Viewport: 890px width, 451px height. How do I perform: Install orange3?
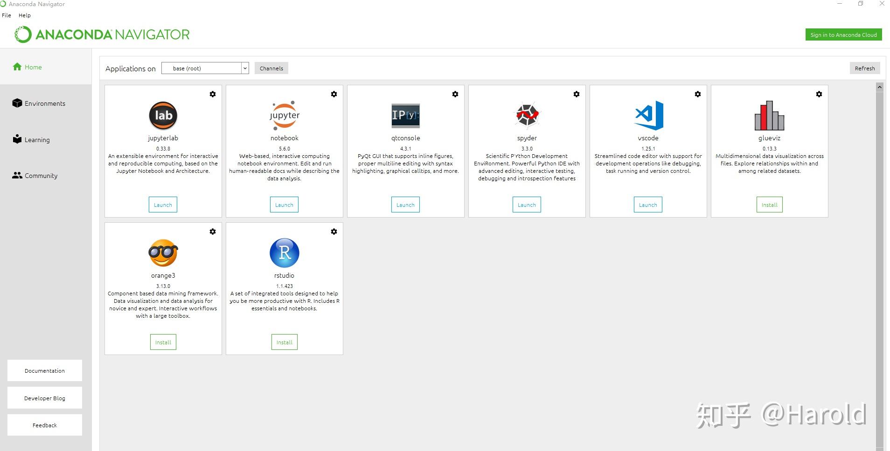(163, 342)
